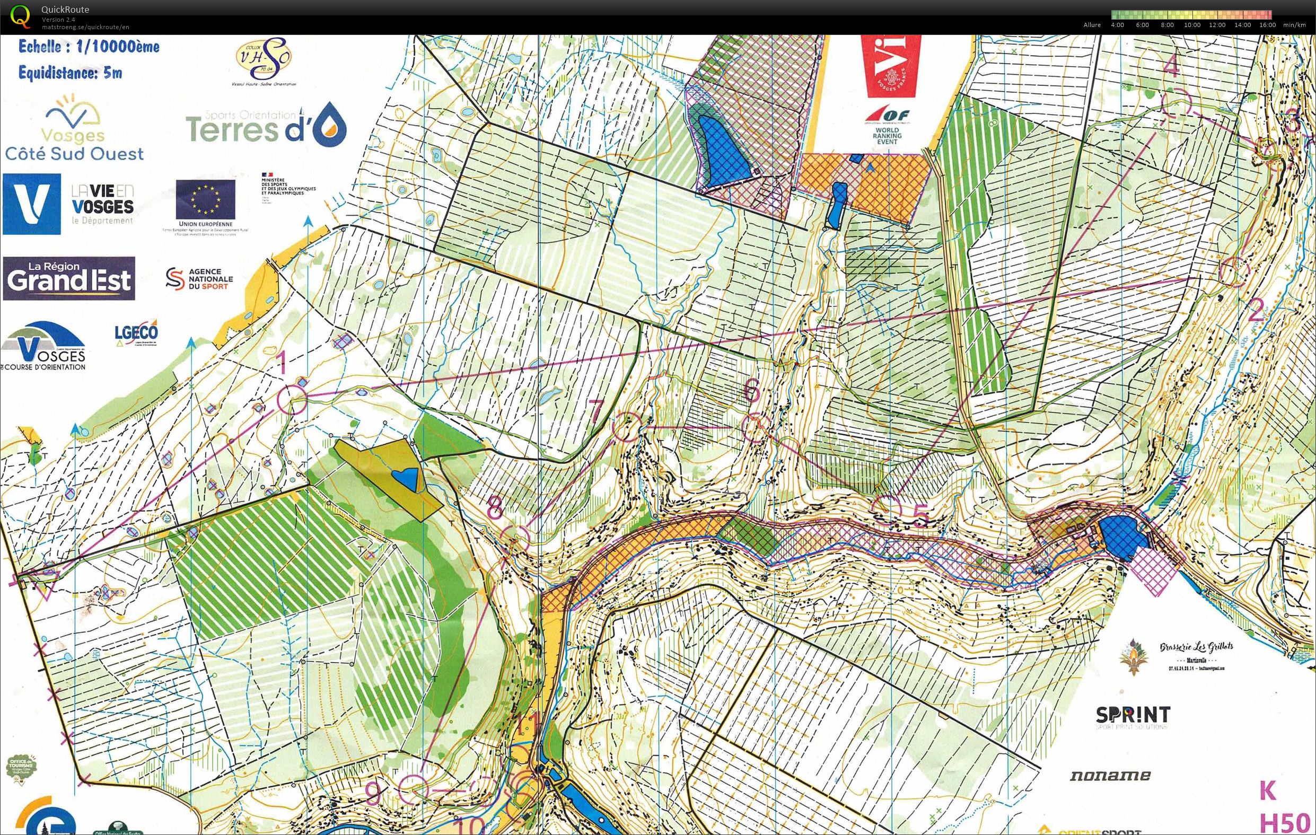1316x835 pixels.
Task: Click the European Union flag logo
Action: [x=206, y=199]
